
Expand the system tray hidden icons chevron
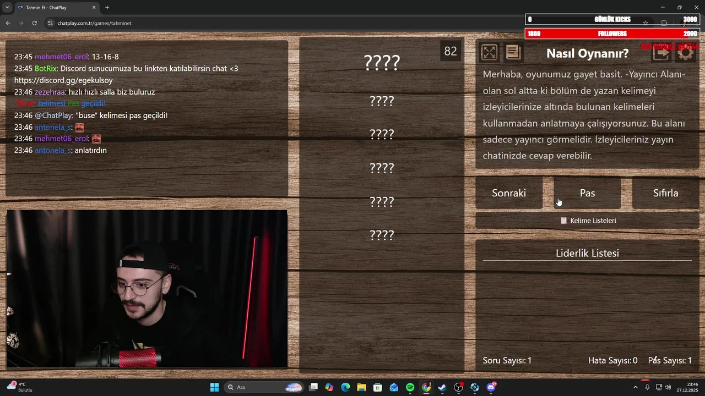635,387
